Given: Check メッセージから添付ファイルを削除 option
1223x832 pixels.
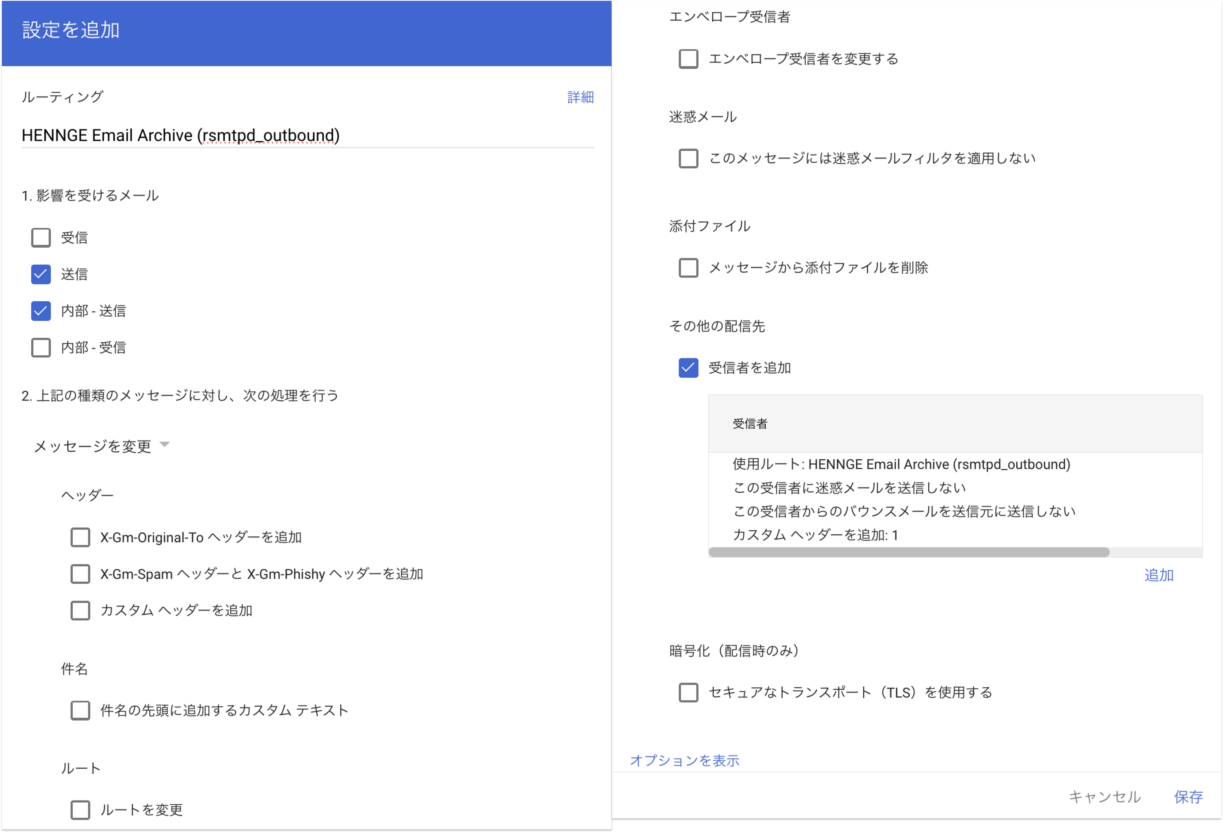Looking at the screenshot, I should coord(688,268).
